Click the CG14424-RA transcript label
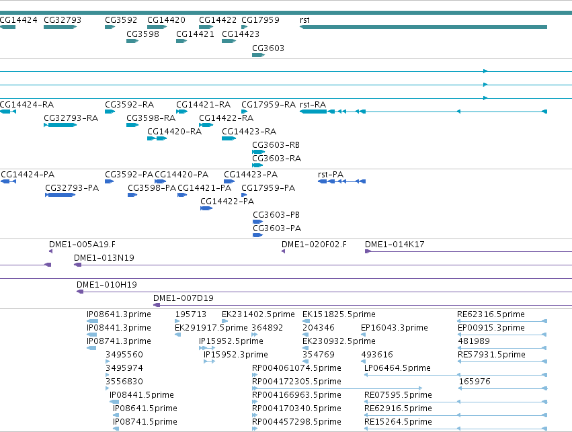572x432 pixels. pos(27,105)
